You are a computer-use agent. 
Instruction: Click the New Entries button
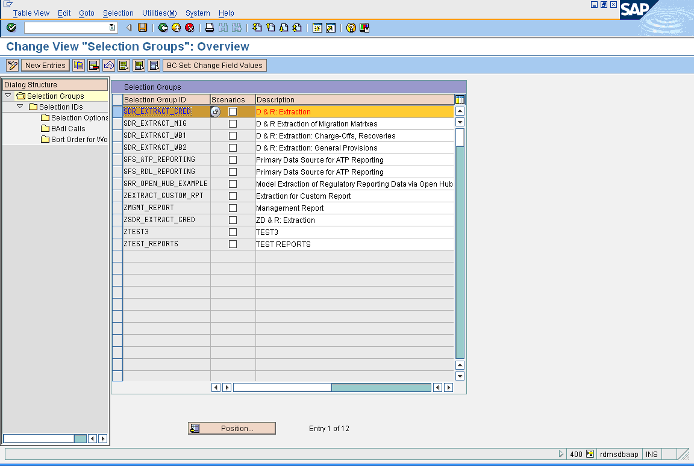pos(45,65)
